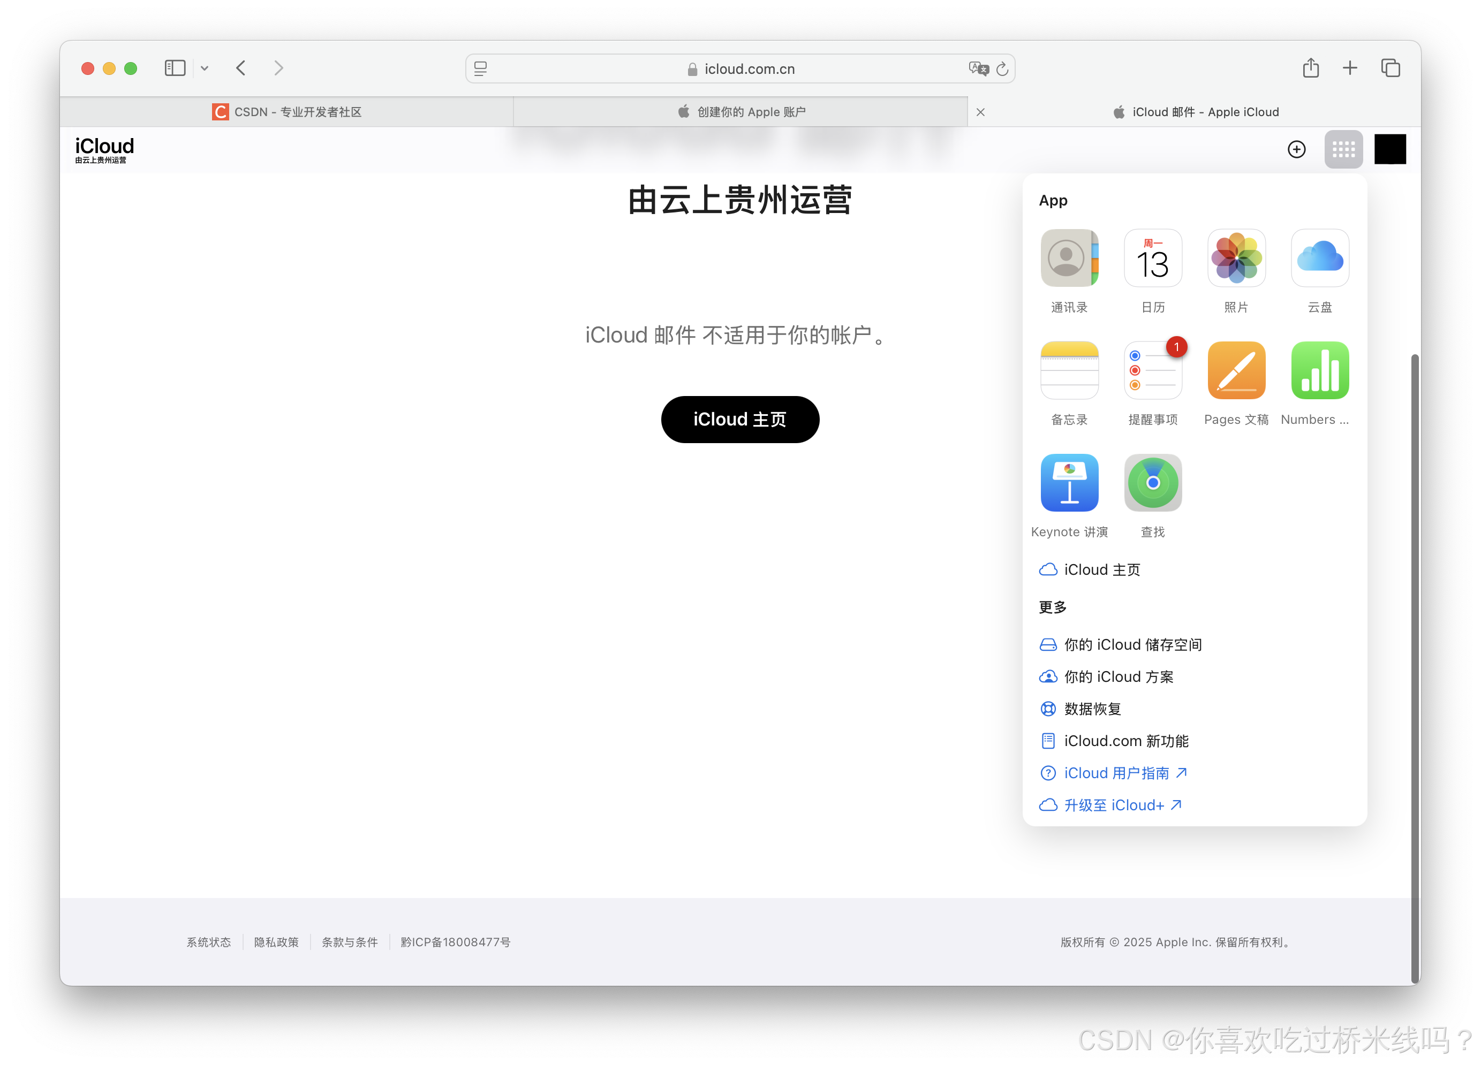The image size is (1481, 1065).
Task: Launch Pages 文稿 from app grid
Action: click(x=1236, y=370)
